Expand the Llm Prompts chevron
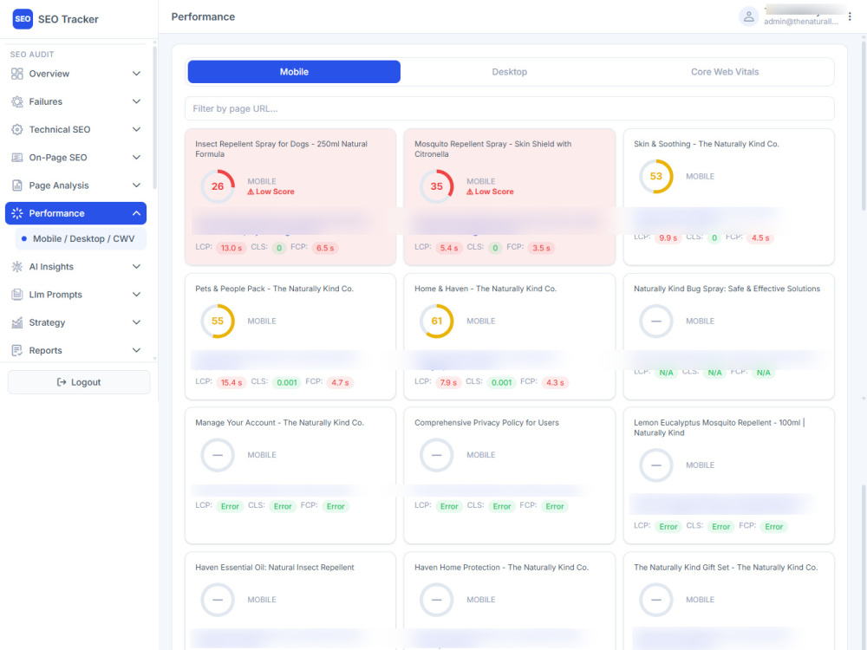The width and height of the screenshot is (867, 650). tap(137, 295)
